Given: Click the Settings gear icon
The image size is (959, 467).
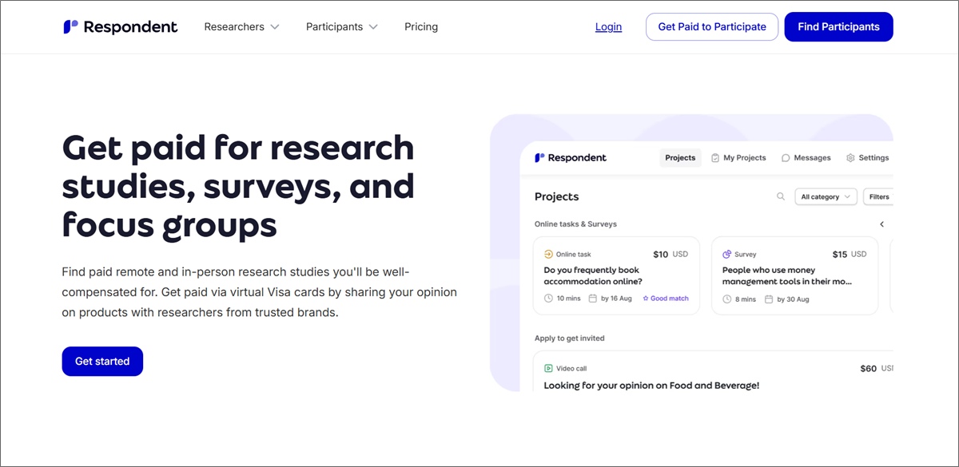Looking at the screenshot, I should [x=850, y=158].
